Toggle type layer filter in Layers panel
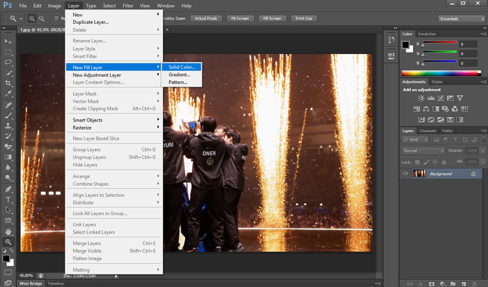The height and width of the screenshot is (287, 488). pyautogui.click(x=455, y=140)
